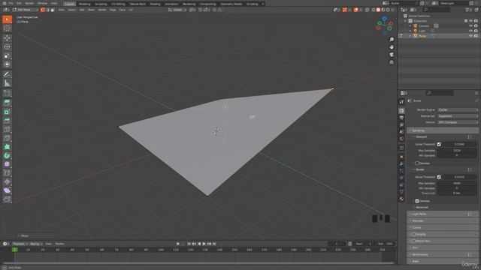Select the Spin tool

pos(7,155)
